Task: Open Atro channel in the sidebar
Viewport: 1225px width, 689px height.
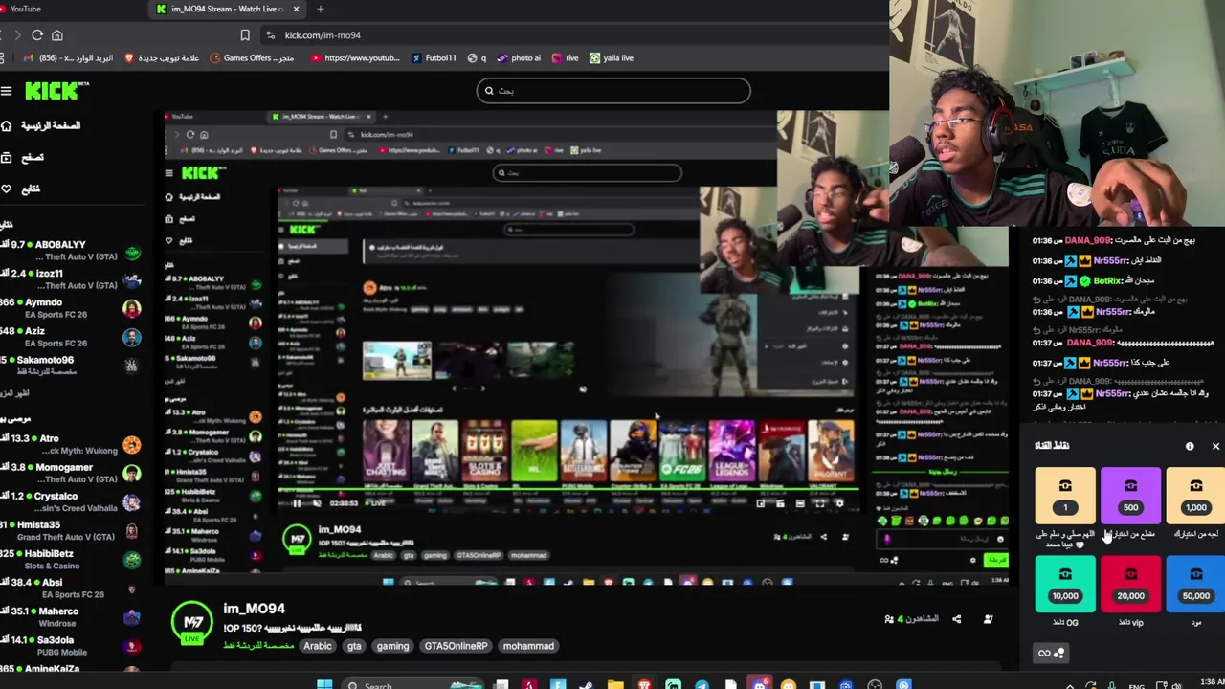Action: coord(71,444)
